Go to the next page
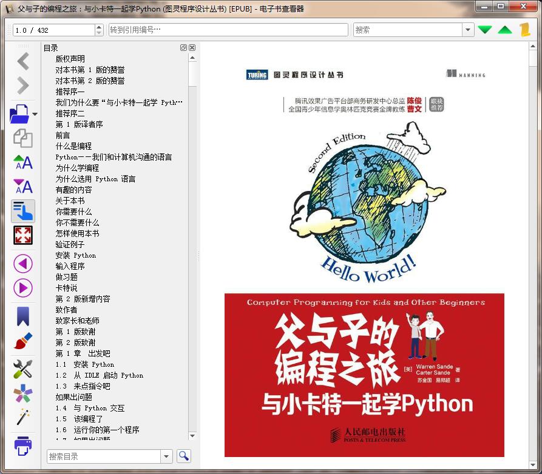542x474 pixels. [22, 287]
